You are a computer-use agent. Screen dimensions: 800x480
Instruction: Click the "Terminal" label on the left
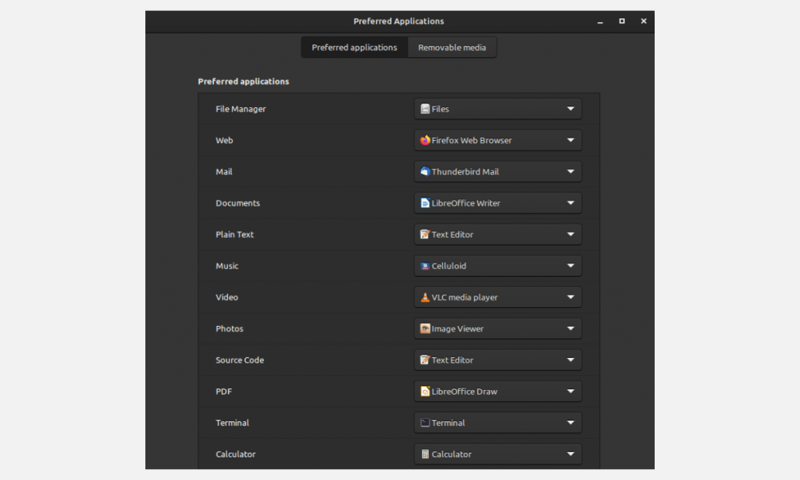(x=233, y=423)
